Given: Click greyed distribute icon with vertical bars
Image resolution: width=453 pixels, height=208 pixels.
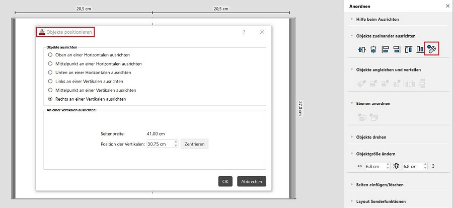Looking at the screenshot, I should [410, 84].
